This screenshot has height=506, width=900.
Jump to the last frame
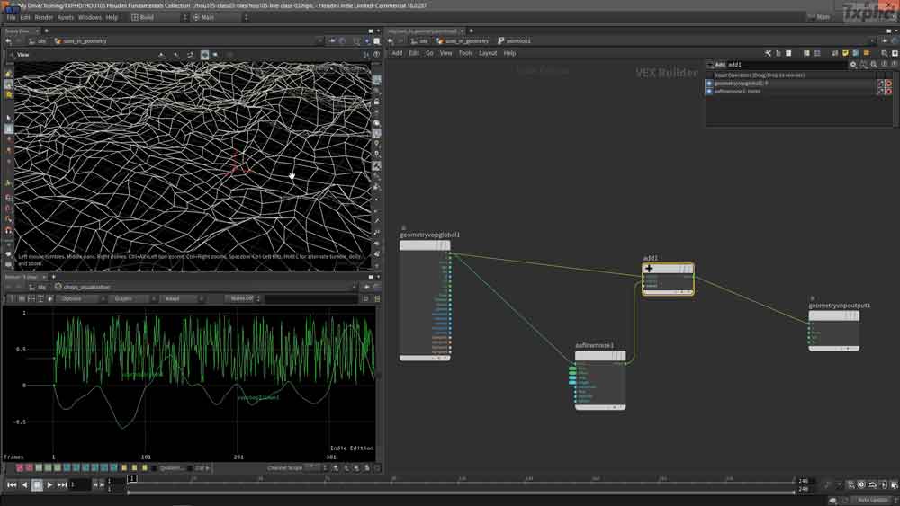[x=63, y=485]
